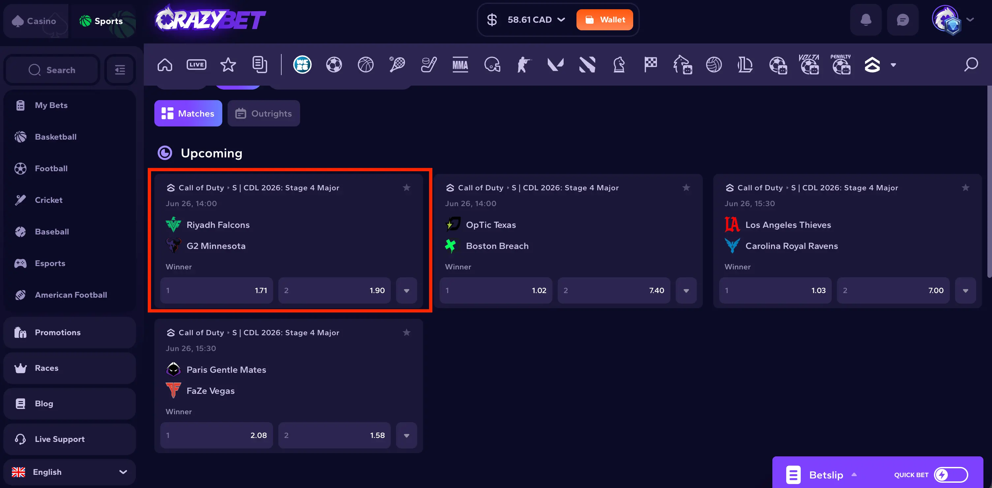Open favorites star in the sports toolbar

(x=228, y=65)
